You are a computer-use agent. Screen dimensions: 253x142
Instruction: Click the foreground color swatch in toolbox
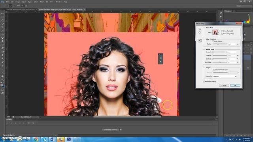click(x=2, y=85)
